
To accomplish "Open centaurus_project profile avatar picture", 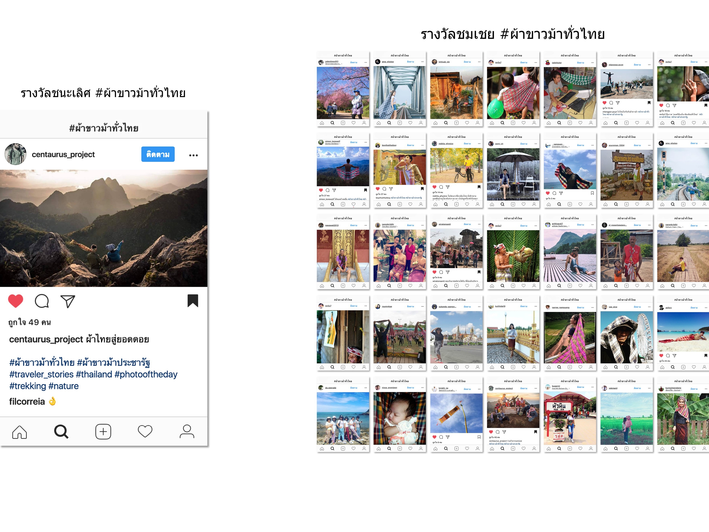I will pos(16,154).
